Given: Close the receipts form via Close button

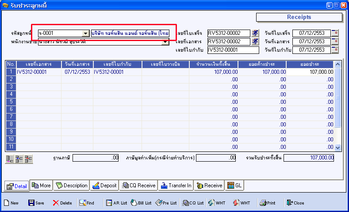Looking at the screenshot, I should click(x=295, y=203).
